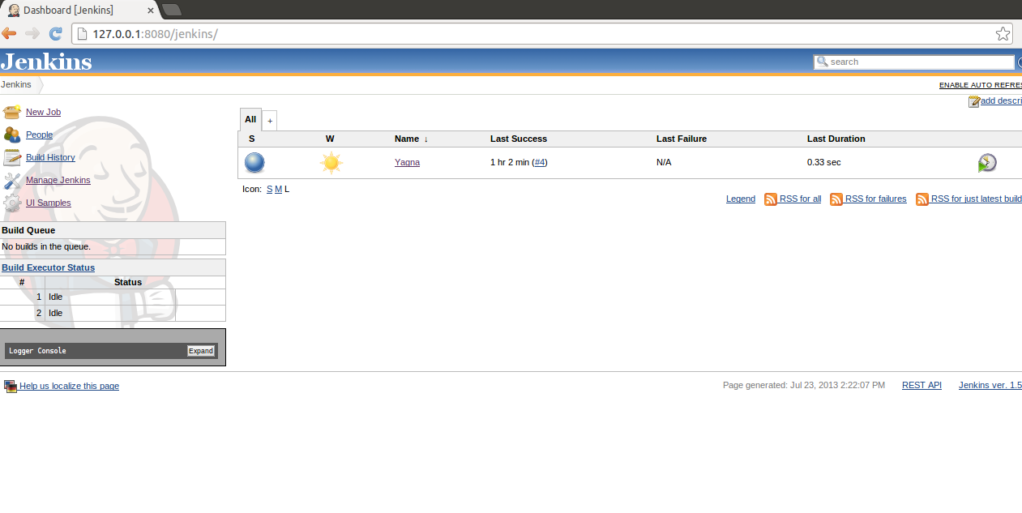
Task: Click the UI Samples gear icon
Action: (x=11, y=202)
